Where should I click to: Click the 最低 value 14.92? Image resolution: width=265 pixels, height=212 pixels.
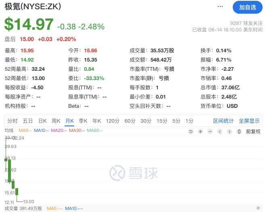(27, 60)
